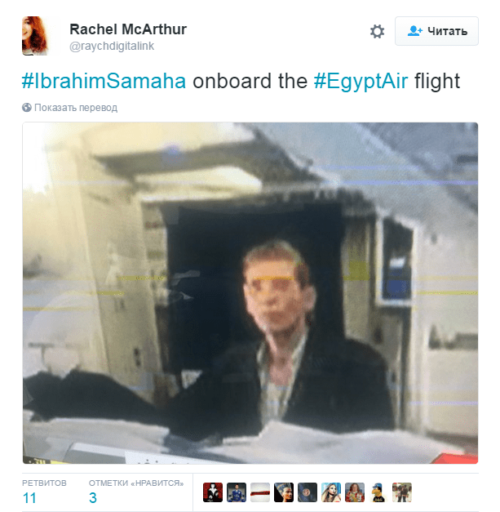Enlarge the blurry airplane cabin photo

[x=250, y=293]
